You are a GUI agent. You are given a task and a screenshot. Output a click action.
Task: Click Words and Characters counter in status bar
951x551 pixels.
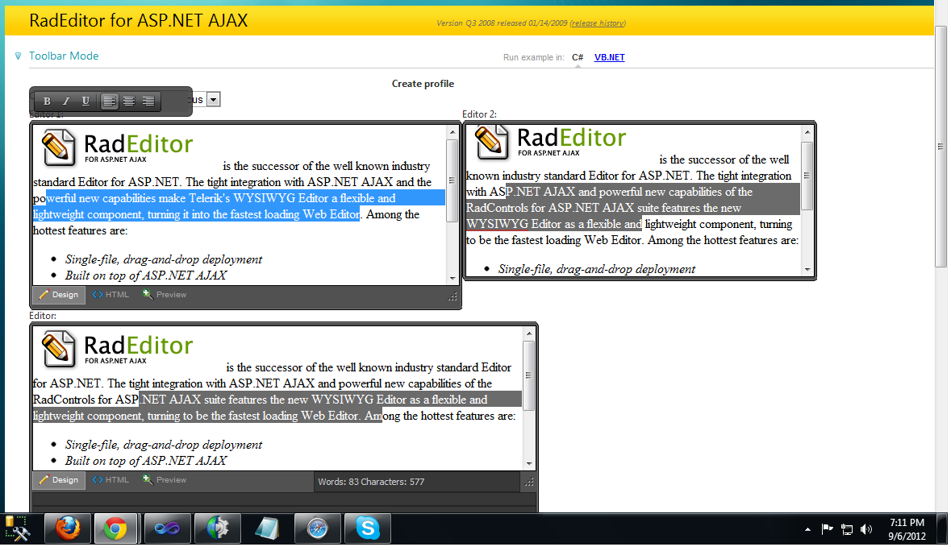pyautogui.click(x=371, y=482)
